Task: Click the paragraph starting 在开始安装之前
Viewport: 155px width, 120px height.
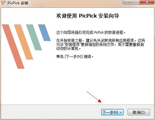Action: [x=100, y=44]
